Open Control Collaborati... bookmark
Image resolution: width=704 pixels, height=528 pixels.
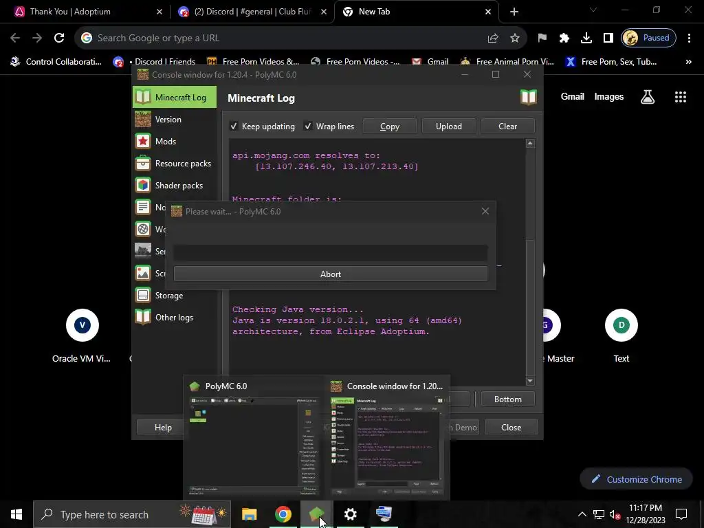click(56, 62)
